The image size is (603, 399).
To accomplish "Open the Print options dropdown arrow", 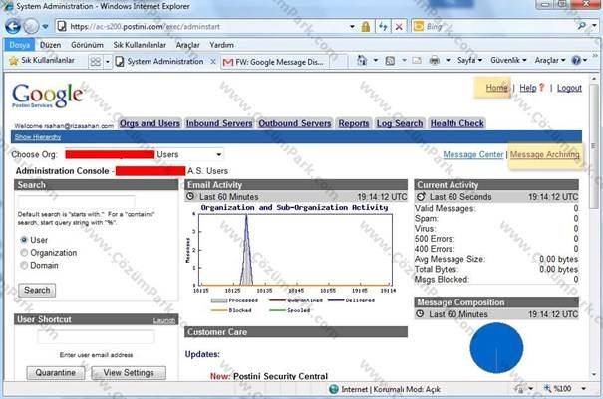I will pyautogui.click(x=448, y=61).
